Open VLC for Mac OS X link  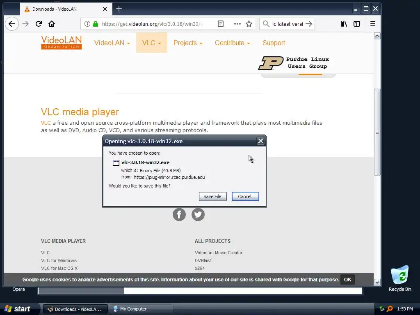point(59,268)
